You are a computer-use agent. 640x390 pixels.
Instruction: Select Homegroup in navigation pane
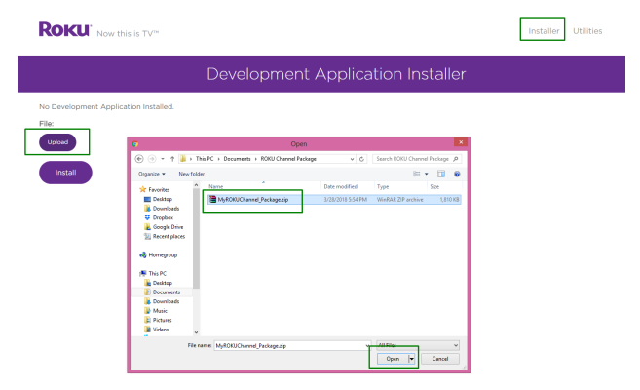point(159,254)
